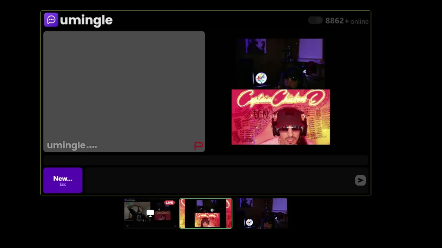The height and width of the screenshot is (248, 442).
Task: Click the gray stranger video panel
Action: click(x=124, y=92)
